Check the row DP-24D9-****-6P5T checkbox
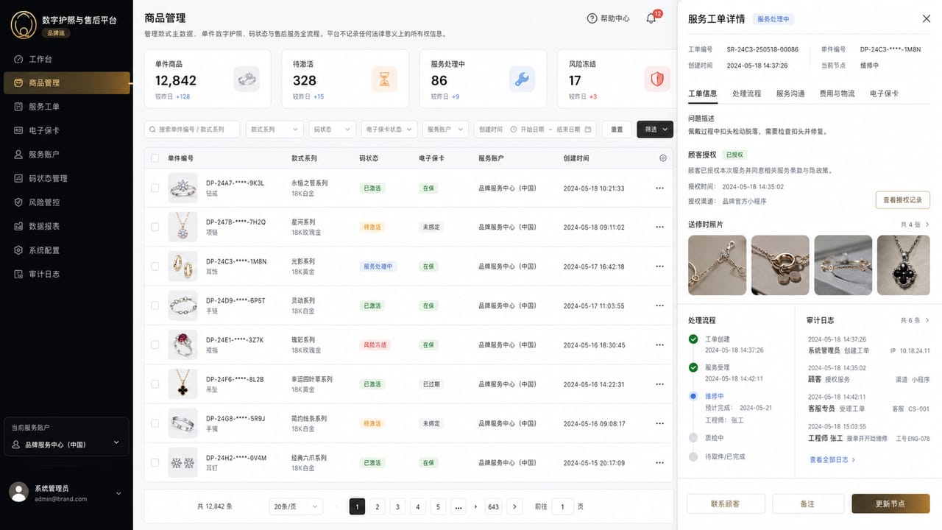The width and height of the screenshot is (942, 530). [x=155, y=305]
